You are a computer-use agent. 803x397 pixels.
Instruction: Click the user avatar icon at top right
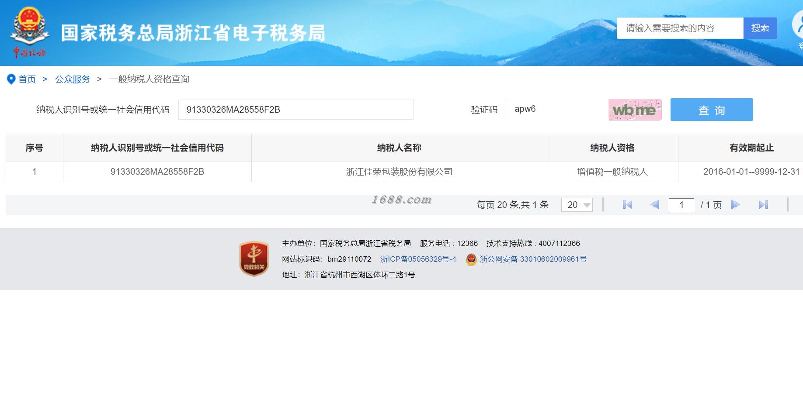click(x=798, y=25)
